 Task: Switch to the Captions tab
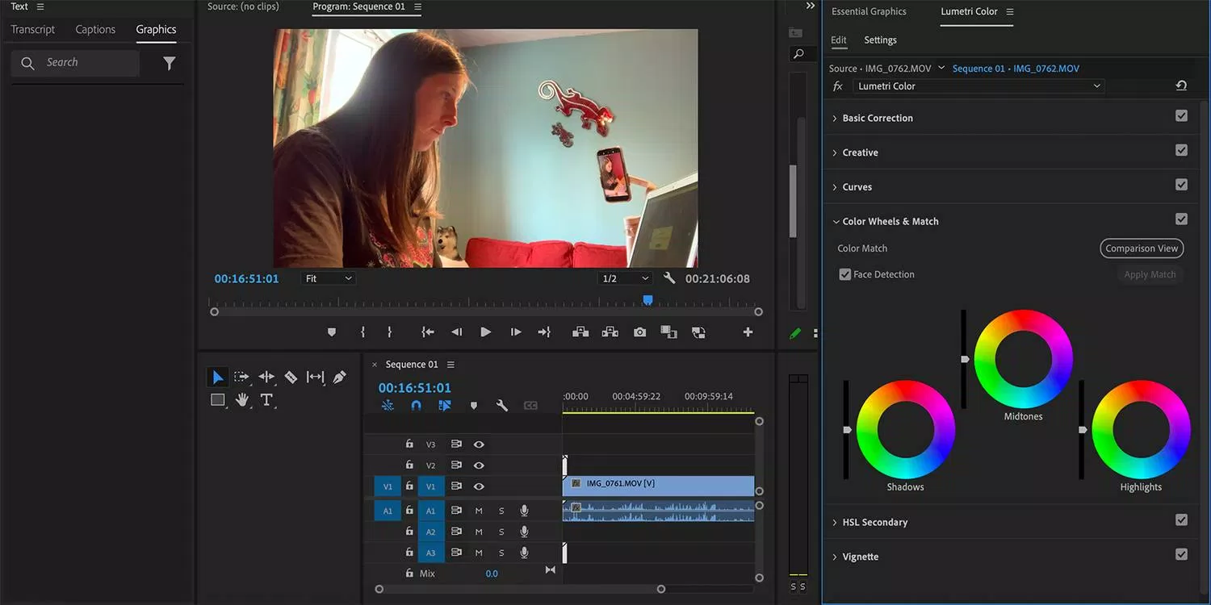(95, 29)
